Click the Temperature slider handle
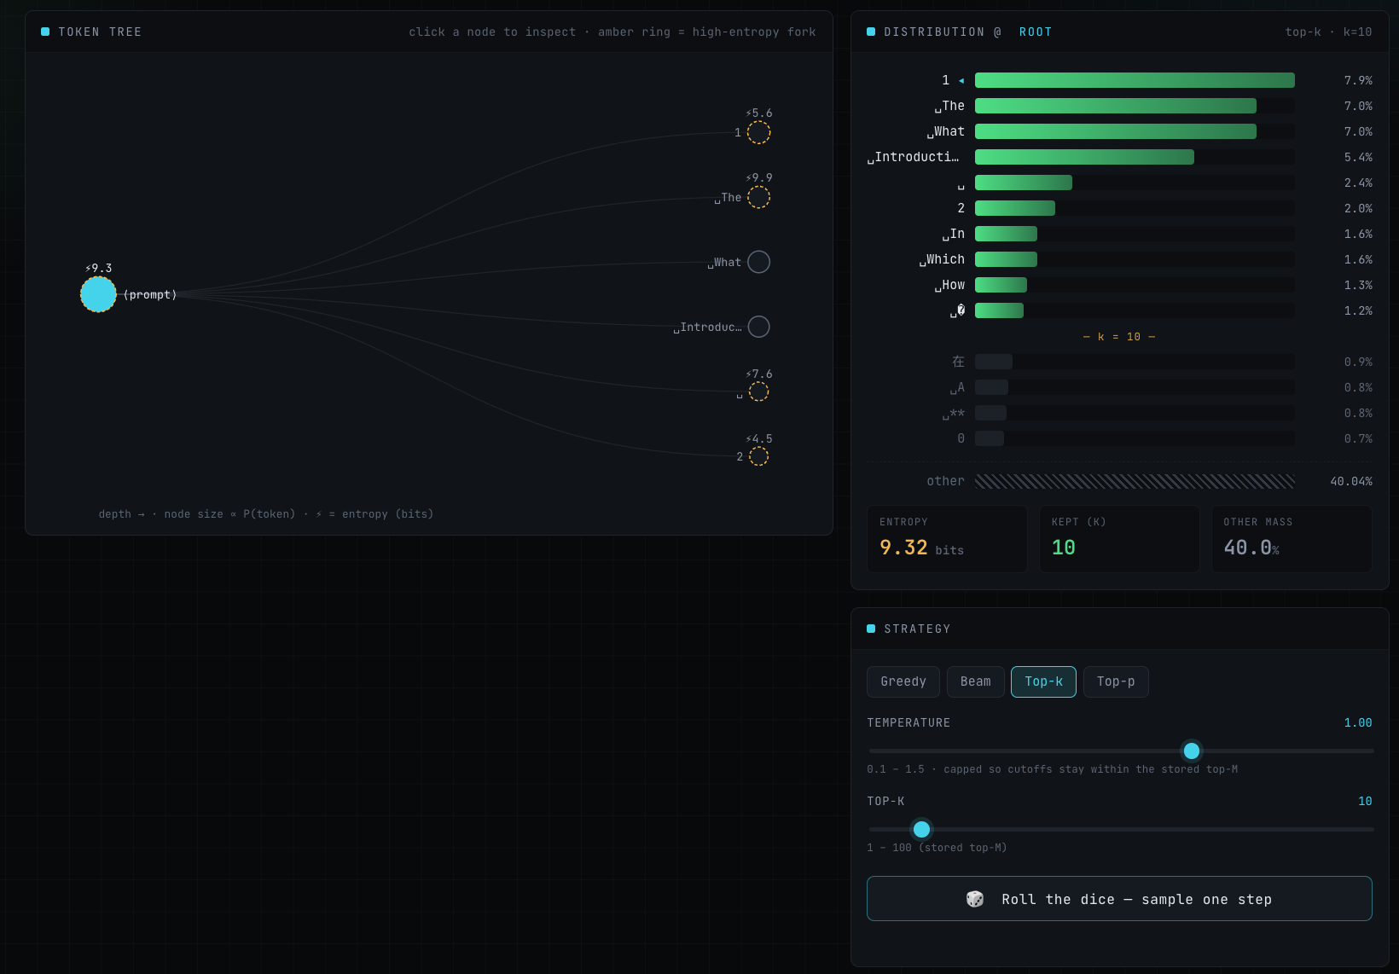1399x974 pixels. point(1192,751)
